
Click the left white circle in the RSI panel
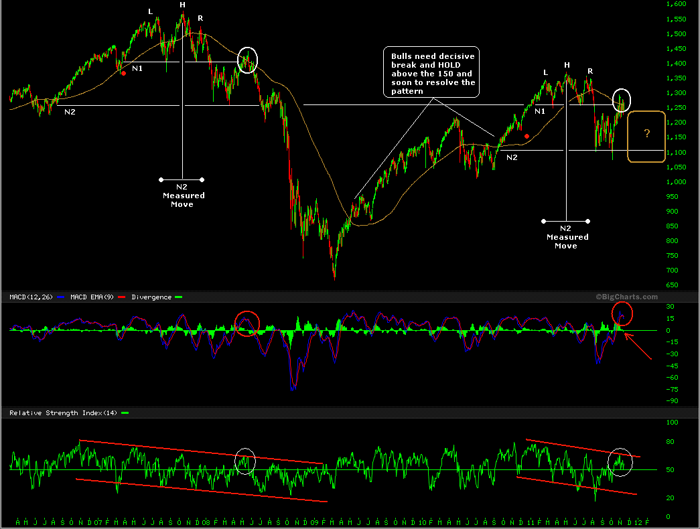point(245,461)
